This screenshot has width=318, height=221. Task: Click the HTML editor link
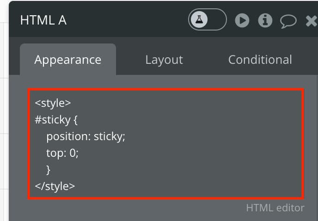[275, 208]
